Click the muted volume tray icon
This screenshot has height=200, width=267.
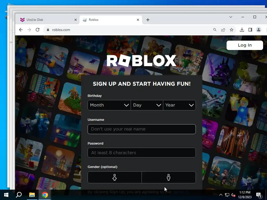[x=233, y=195]
